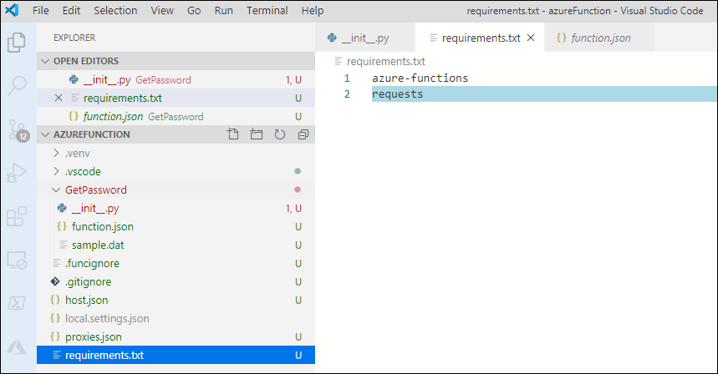Click the New Folder icon in AZUREFUNCTION header
Image resolution: width=718 pixels, height=374 pixels.
[257, 134]
